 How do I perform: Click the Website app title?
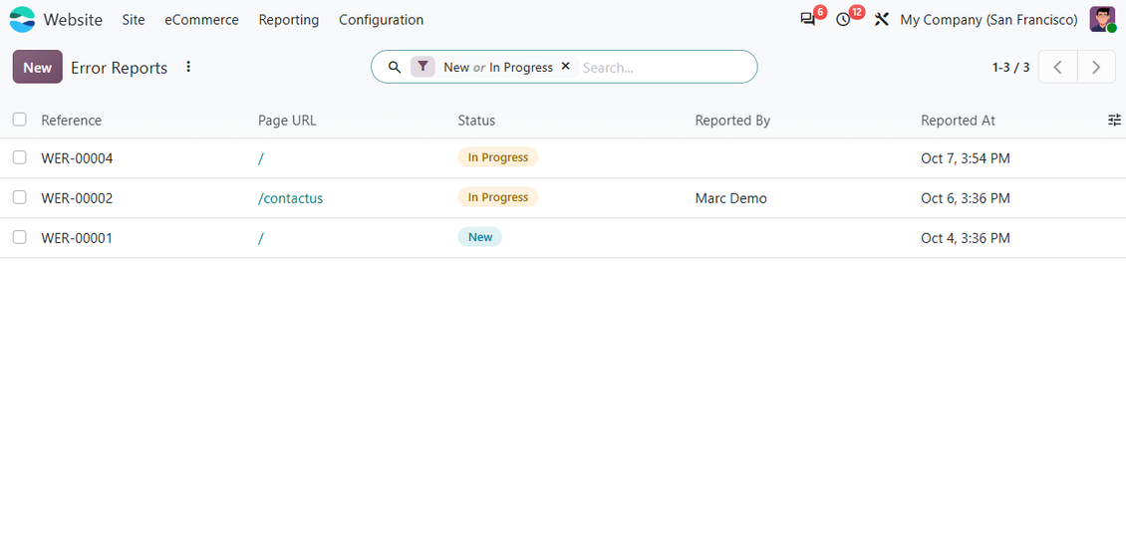(x=73, y=19)
